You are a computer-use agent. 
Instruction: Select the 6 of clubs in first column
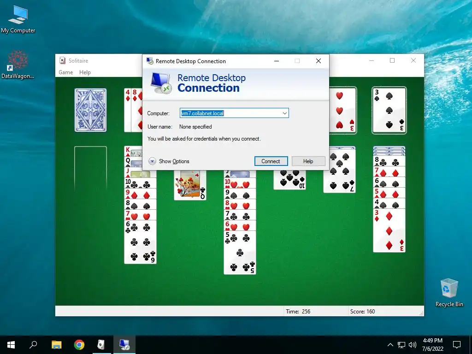click(x=140, y=242)
